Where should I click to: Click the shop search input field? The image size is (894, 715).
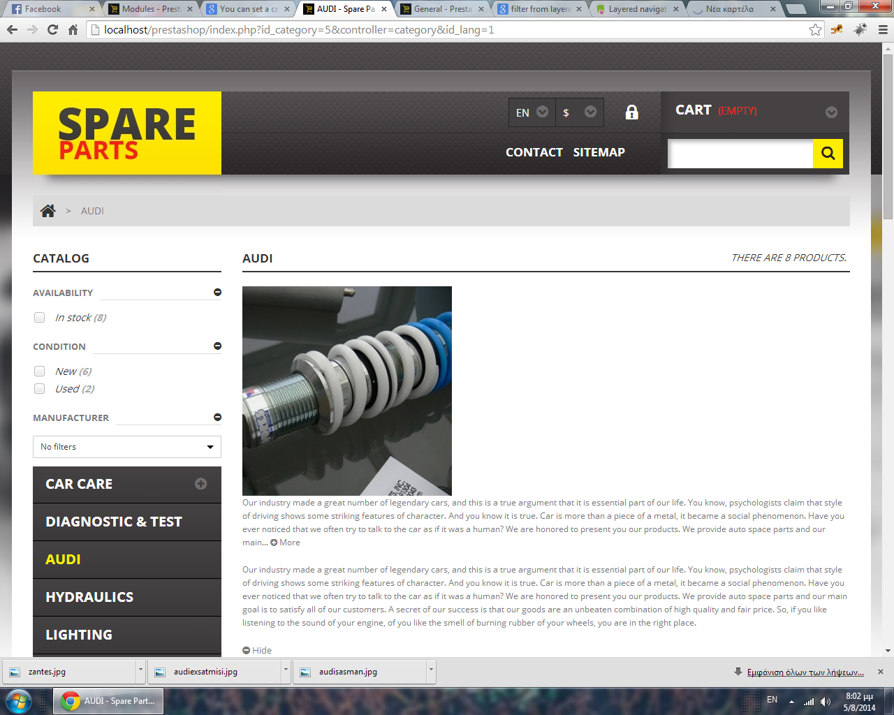coord(740,154)
